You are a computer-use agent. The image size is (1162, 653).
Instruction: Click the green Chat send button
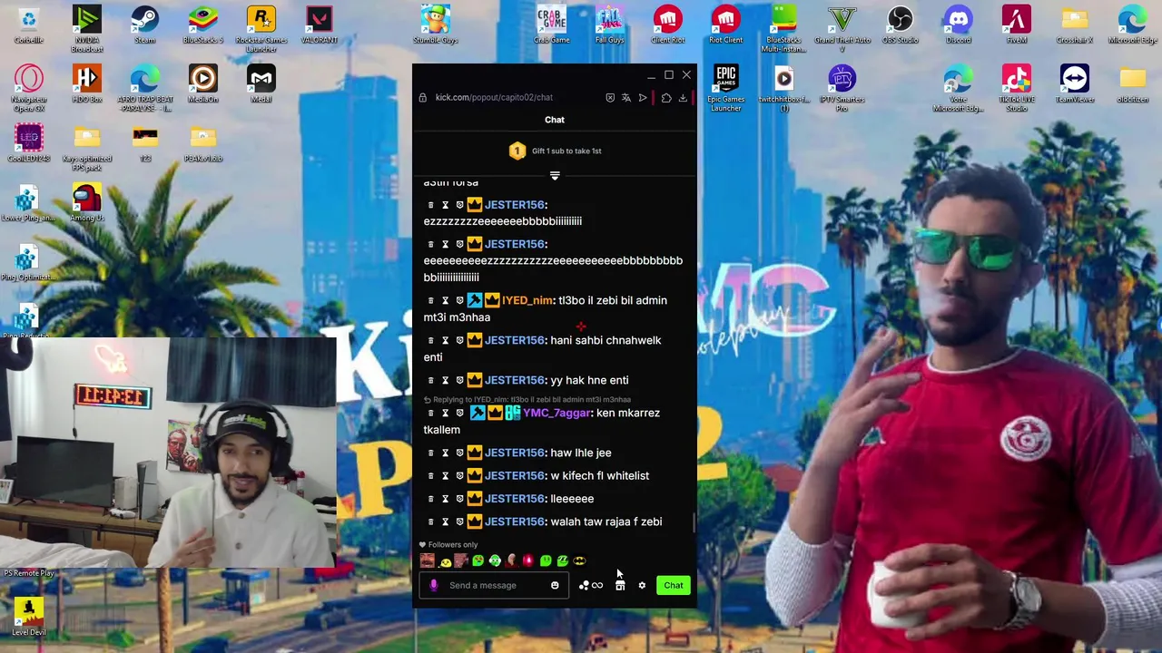674,585
